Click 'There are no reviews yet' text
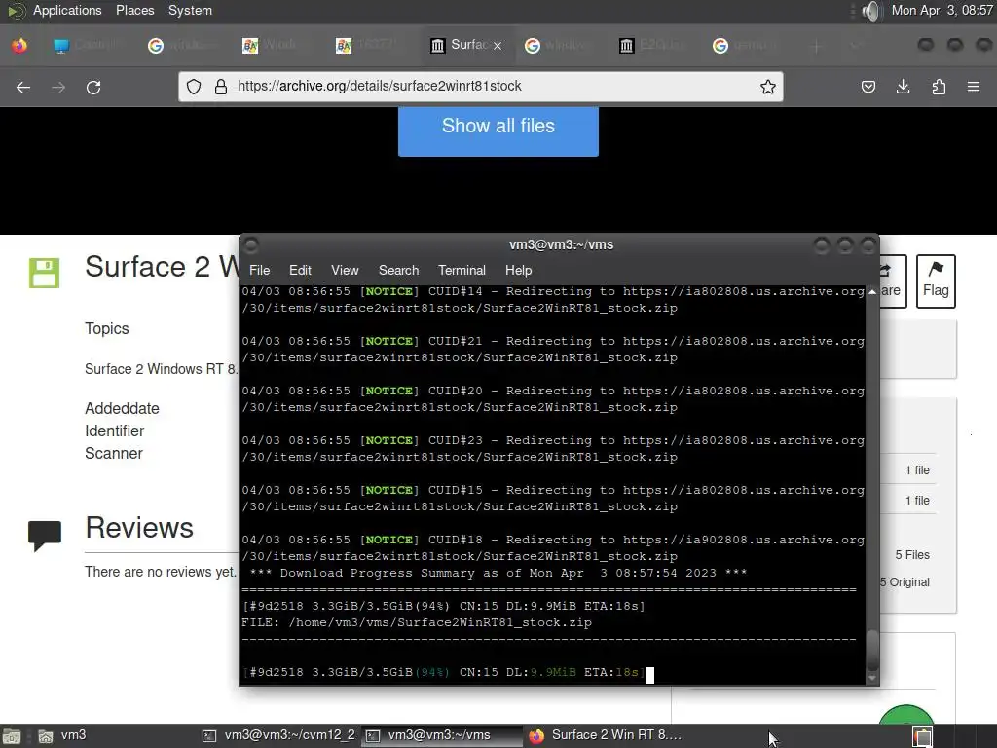 point(161,572)
